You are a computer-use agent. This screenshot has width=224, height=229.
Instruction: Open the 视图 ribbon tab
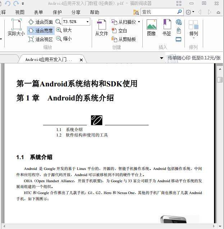(x=20, y=12)
